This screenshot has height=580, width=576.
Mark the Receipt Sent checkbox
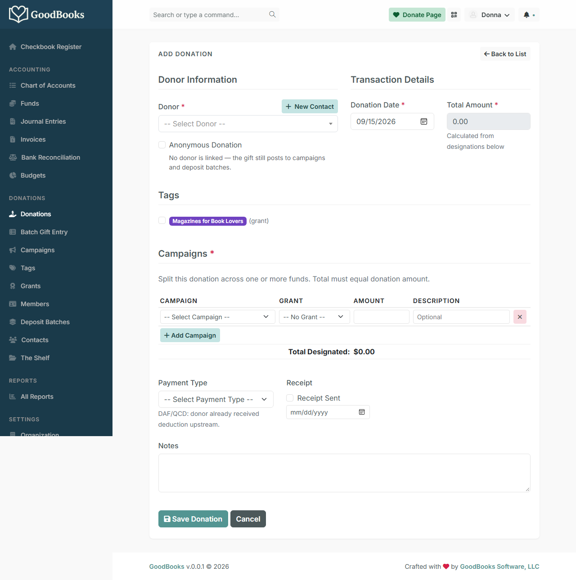(290, 398)
